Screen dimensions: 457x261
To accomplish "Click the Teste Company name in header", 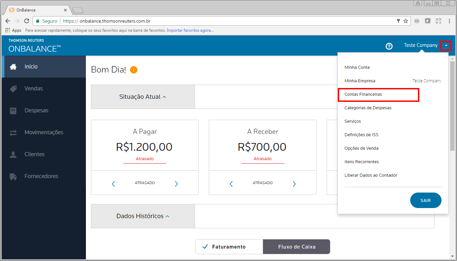I will 421,45.
